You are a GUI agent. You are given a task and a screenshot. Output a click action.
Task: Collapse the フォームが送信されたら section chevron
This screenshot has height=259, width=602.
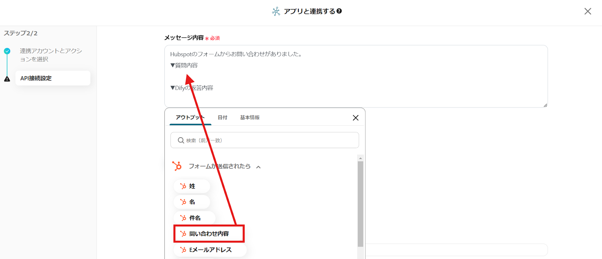tap(258, 167)
